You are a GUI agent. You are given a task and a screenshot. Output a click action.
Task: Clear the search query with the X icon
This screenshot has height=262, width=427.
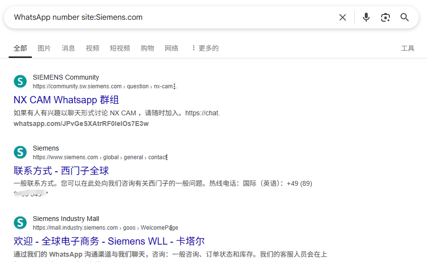tap(343, 17)
